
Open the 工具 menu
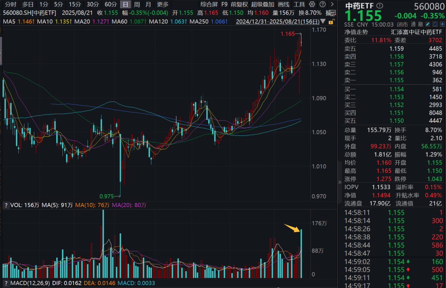tap(298, 4)
